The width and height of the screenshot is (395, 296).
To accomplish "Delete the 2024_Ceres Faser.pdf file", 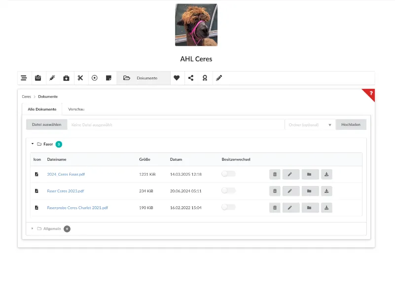I will coord(275,174).
